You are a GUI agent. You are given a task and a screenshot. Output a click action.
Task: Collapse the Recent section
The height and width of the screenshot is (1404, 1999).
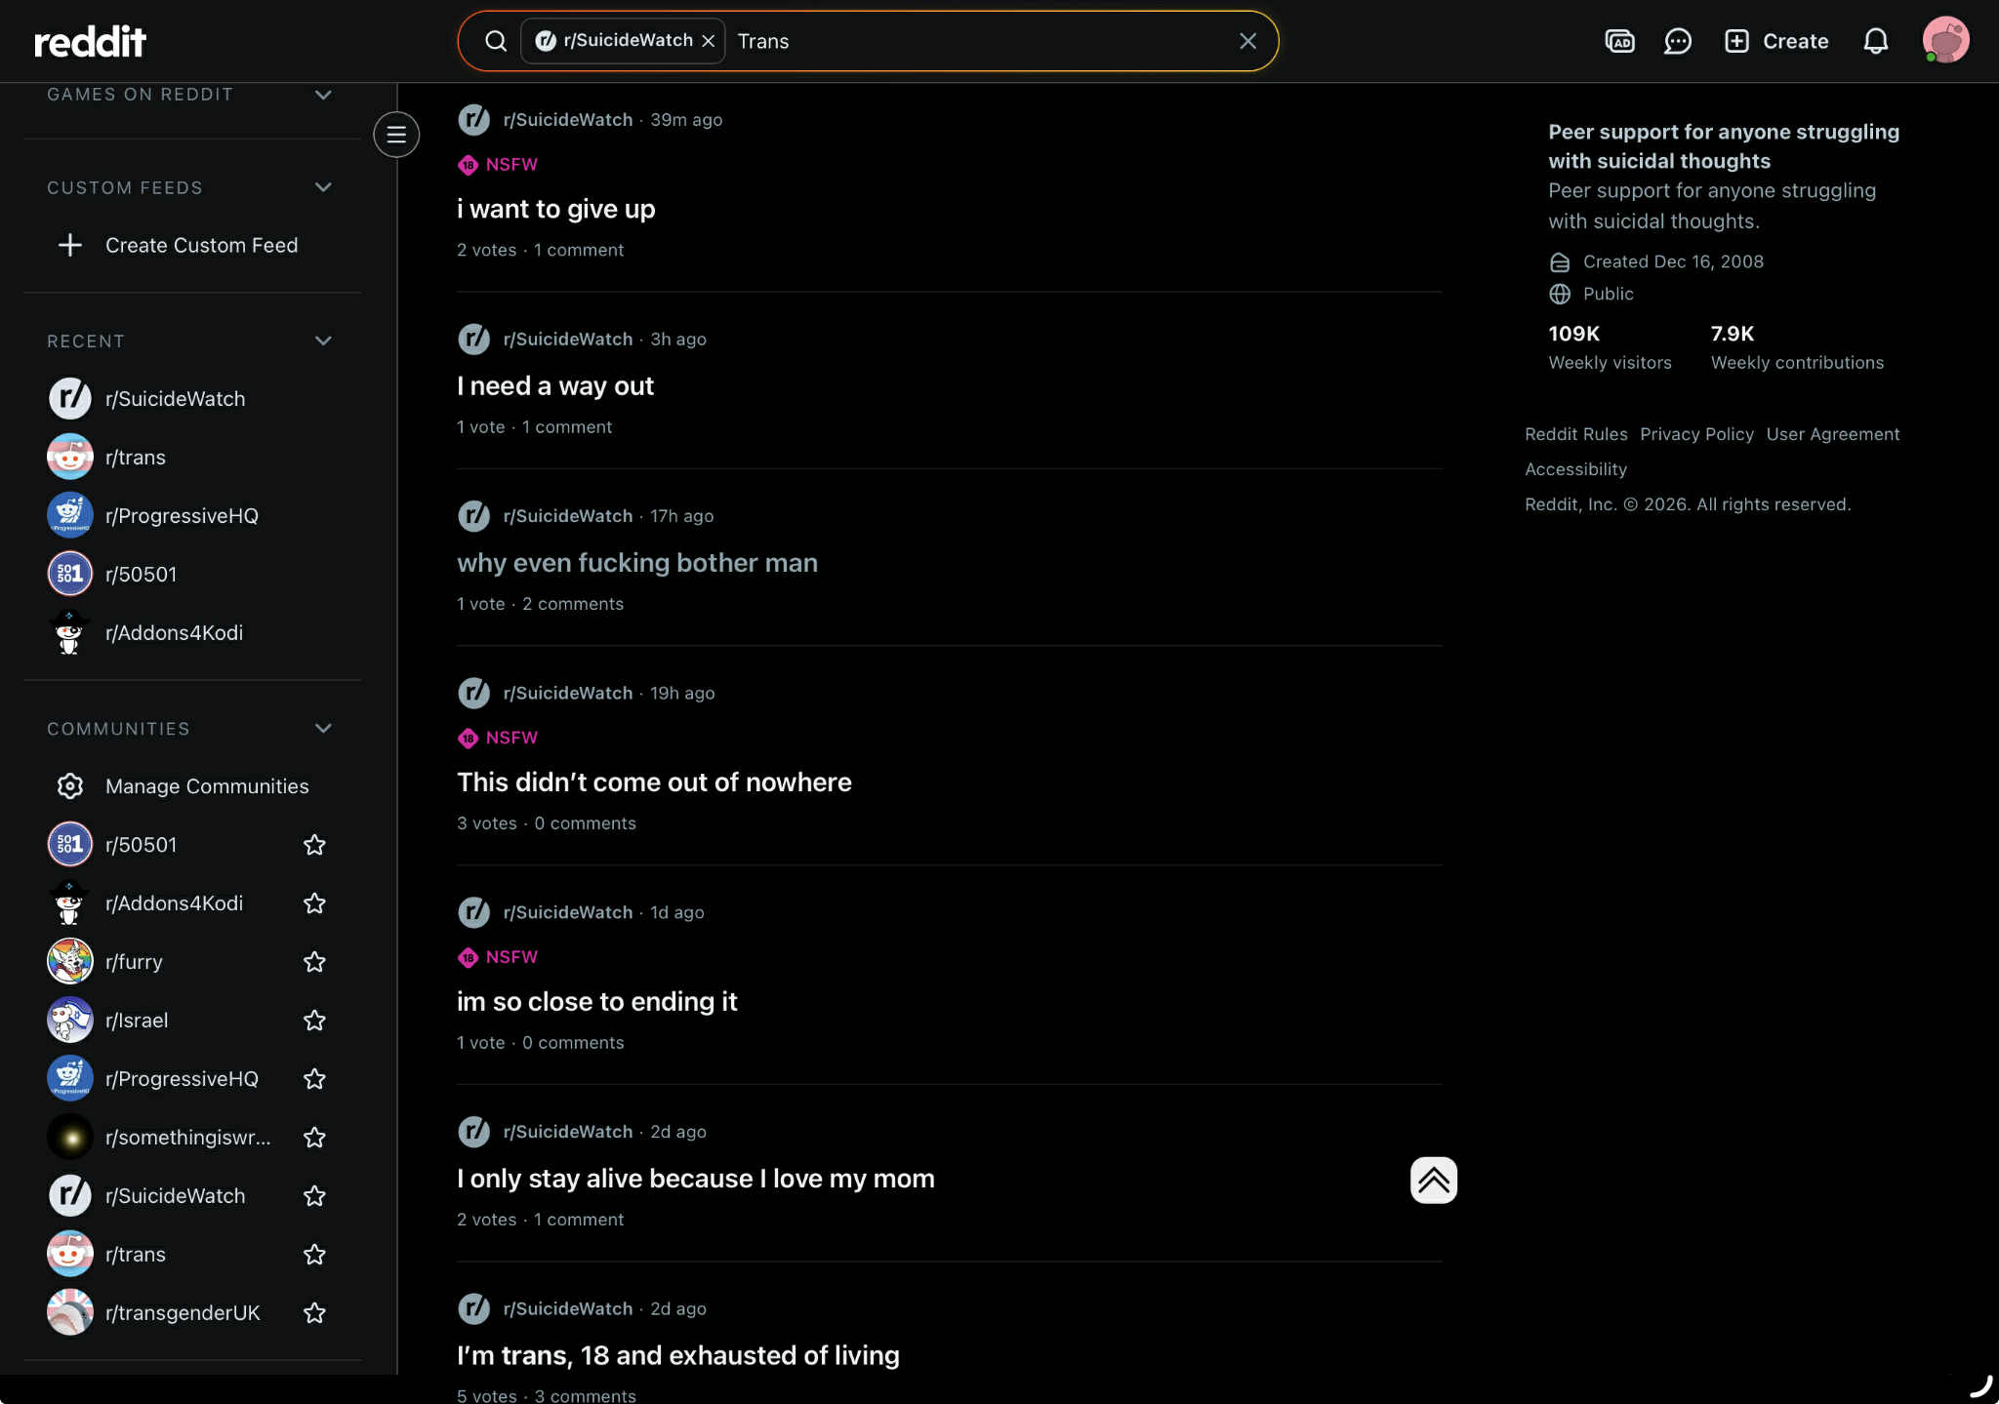[x=323, y=341]
